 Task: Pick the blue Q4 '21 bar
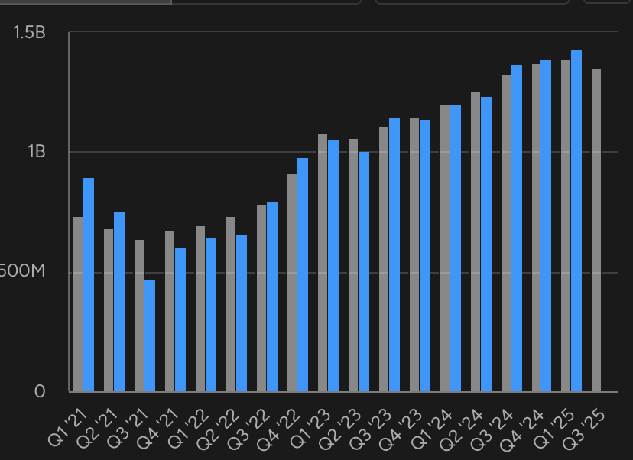(180, 319)
